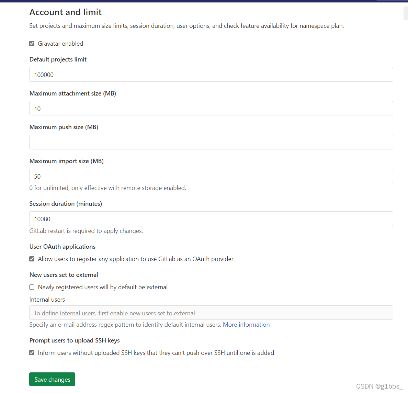Toggle OAuth provider registration checkbox
The width and height of the screenshot is (408, 393).
(32, 259)
